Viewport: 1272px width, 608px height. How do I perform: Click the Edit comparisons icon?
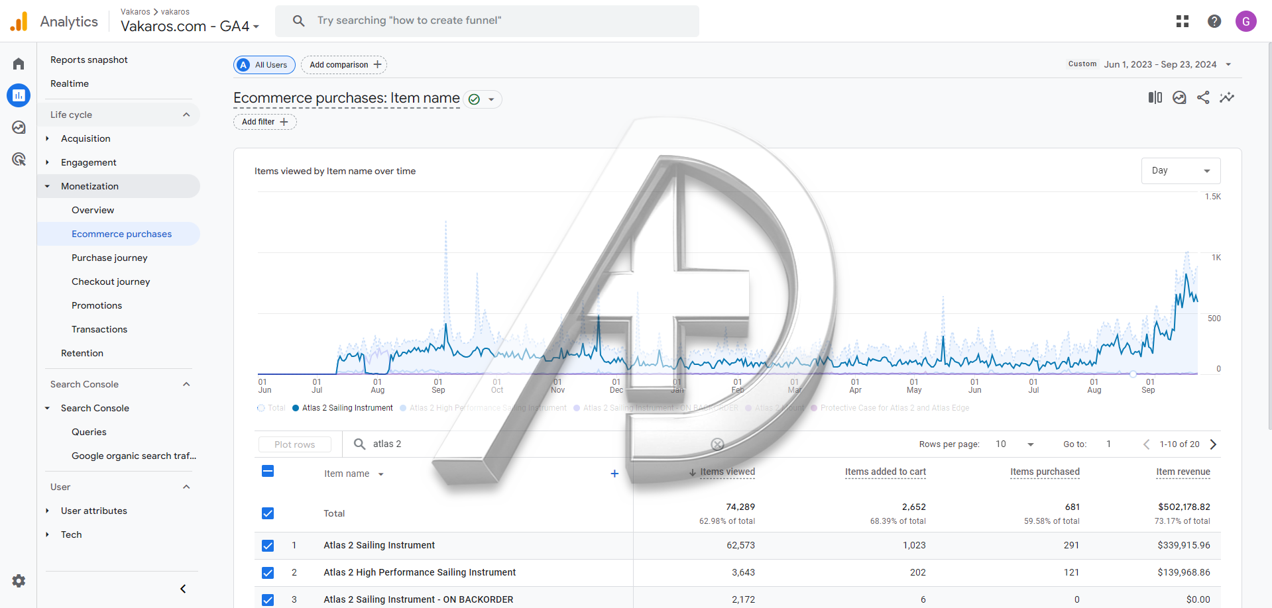(x=1155, y=98)
